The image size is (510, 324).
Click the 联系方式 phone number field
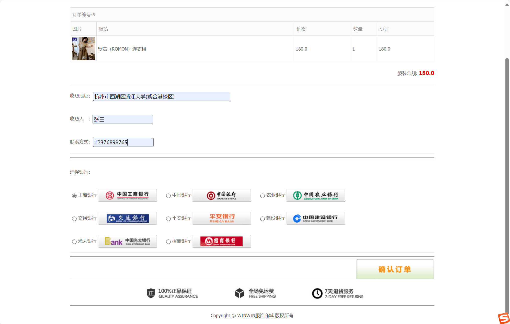point(123,142)
